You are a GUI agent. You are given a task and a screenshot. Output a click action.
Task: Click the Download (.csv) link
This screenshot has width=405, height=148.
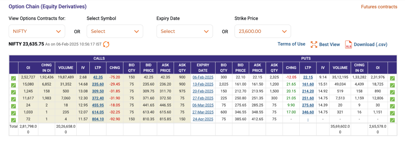tap(371, 44)
